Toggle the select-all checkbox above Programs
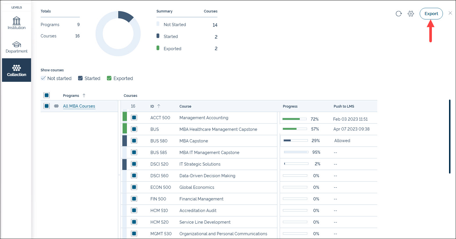The height and width of the screenshot is (239, 456). click(46, 95)
